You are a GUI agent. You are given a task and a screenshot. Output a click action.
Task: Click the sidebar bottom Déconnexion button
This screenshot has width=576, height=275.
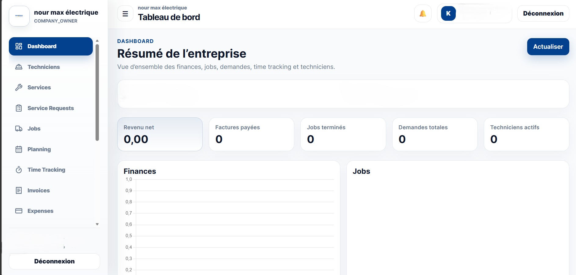pyautogui.click(x=54, y=261)
